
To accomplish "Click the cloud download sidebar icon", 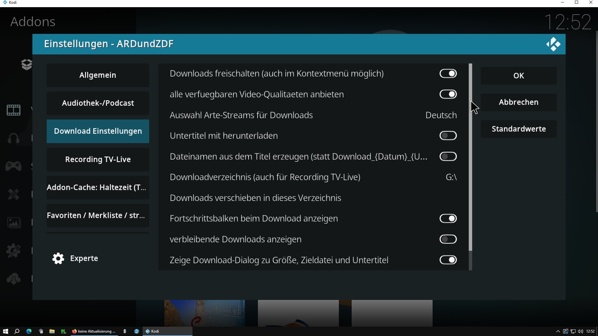I will click(14, 279).
